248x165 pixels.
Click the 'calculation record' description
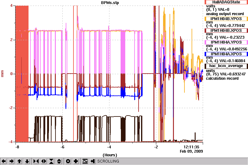[x=222, y=78]
